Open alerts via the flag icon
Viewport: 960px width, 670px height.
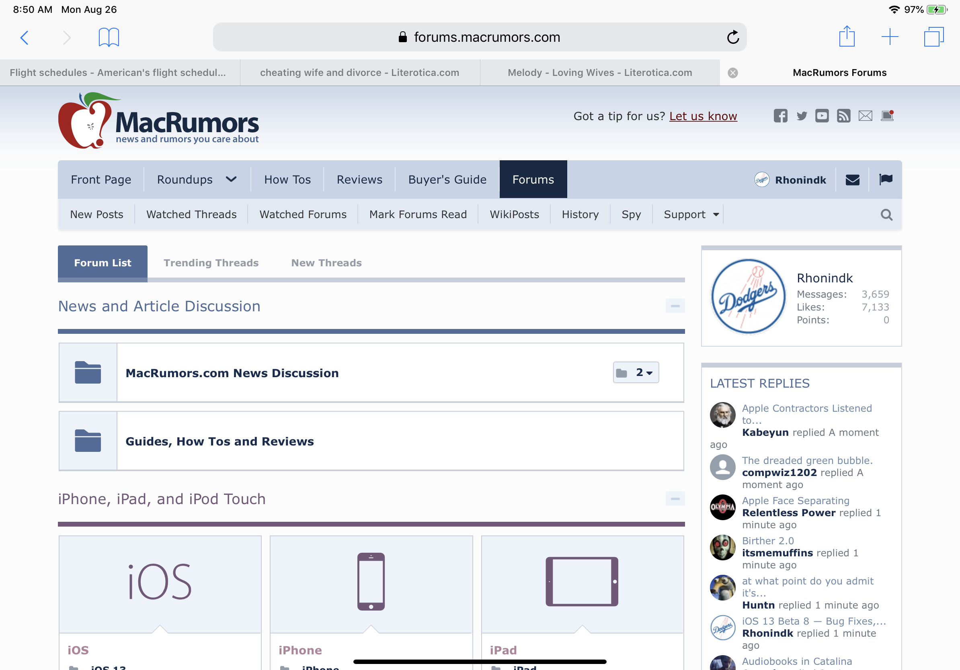pyautogui.click(x=886, y=180)
